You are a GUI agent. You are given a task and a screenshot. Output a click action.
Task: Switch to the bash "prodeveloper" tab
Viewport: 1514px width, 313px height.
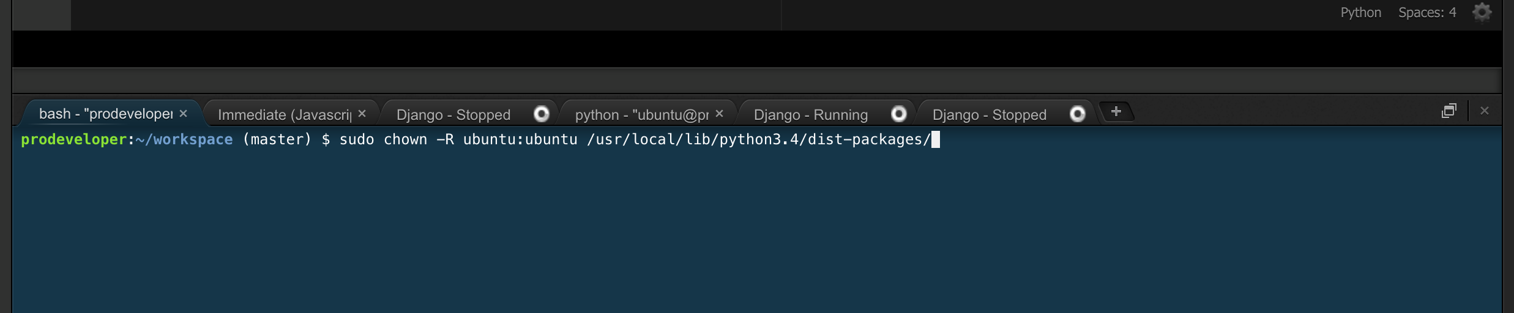coord(105,114)
